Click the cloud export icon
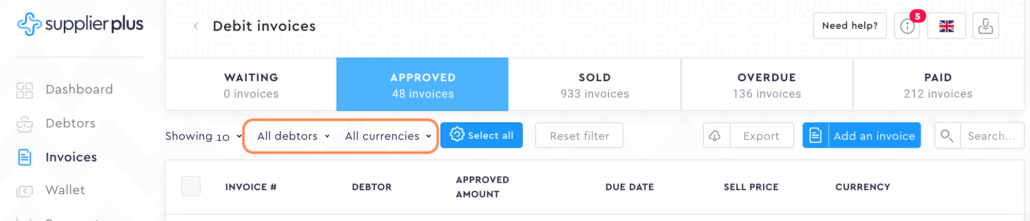 point(716,136)
